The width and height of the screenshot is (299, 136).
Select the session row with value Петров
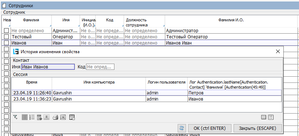click(x=146, y=93)
